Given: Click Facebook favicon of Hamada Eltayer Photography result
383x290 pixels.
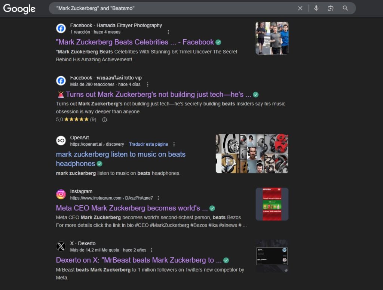Looking at the screenshot, I should 61,28.
